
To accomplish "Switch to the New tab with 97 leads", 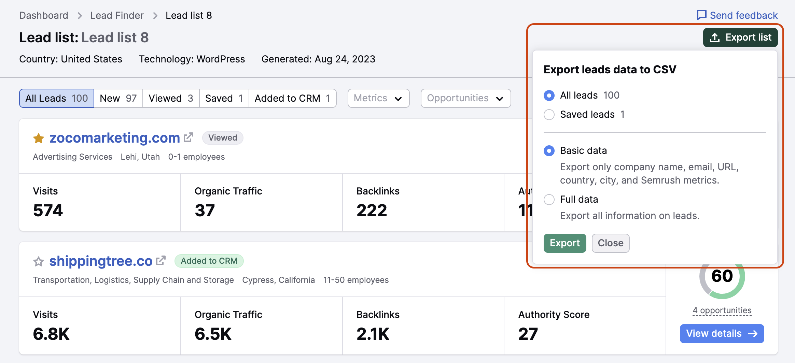I will (118, 98).
